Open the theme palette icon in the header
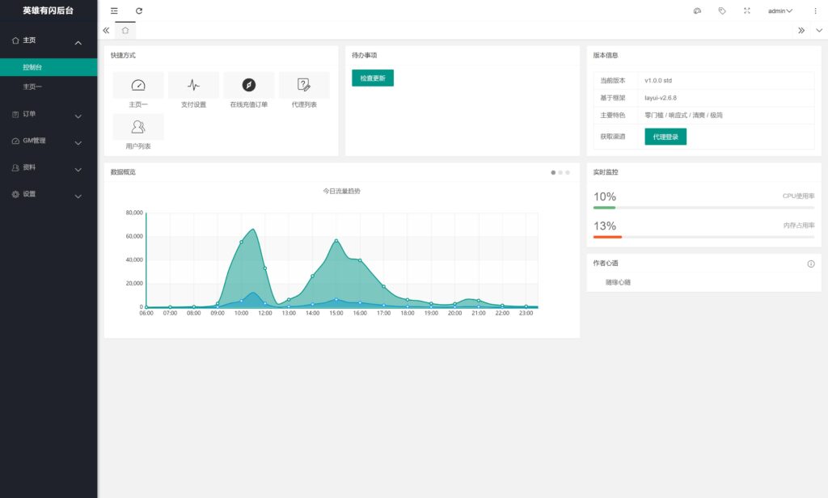Viewport: 828px width, 498px height. (697, 11)
